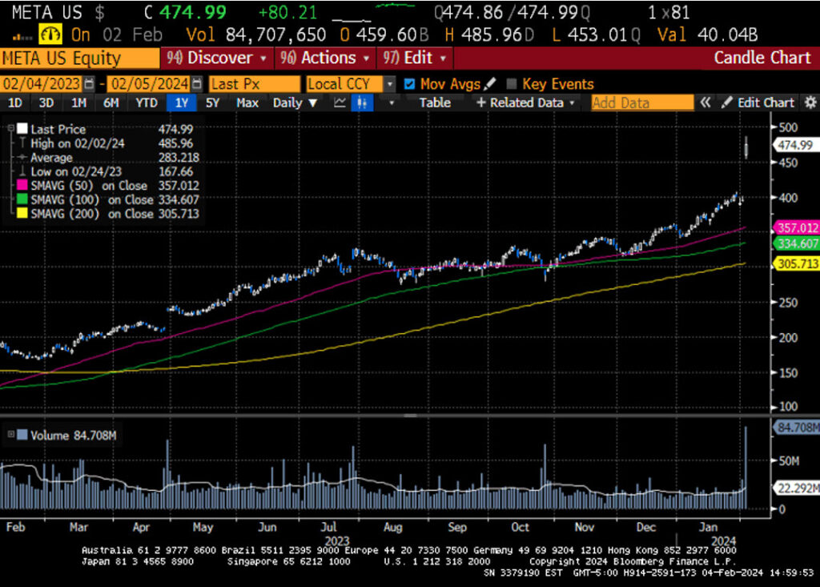Select the candle chart type icon
Screen dimensions: 820x587
point(364,103)
